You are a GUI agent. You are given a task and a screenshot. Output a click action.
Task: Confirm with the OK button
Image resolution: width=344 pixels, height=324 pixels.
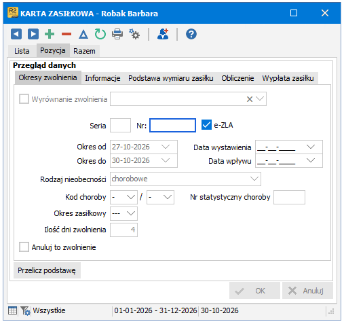[x=254, y=291]
